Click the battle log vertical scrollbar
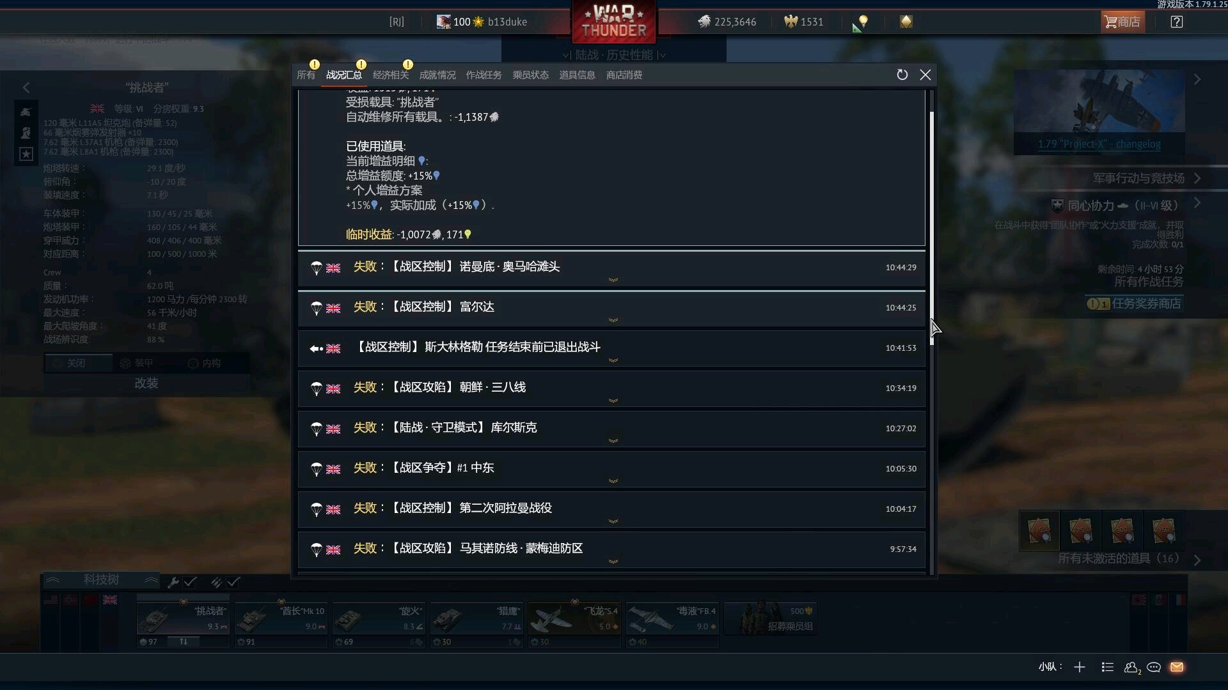 tap(932, 228)
